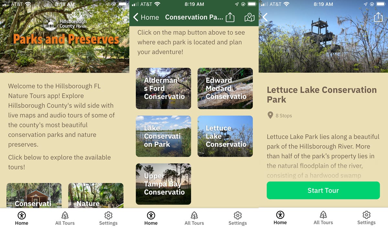This screenshot has width=388, height=230.
Task: Open the Conservation tours tile on the welcome screen
Action: pos(34,195)
